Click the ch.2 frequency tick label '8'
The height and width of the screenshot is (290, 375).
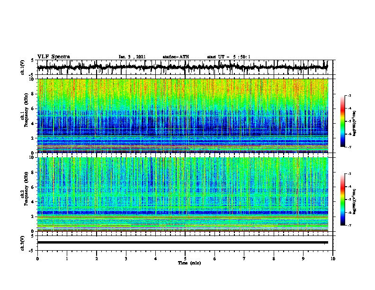(33, 172)
